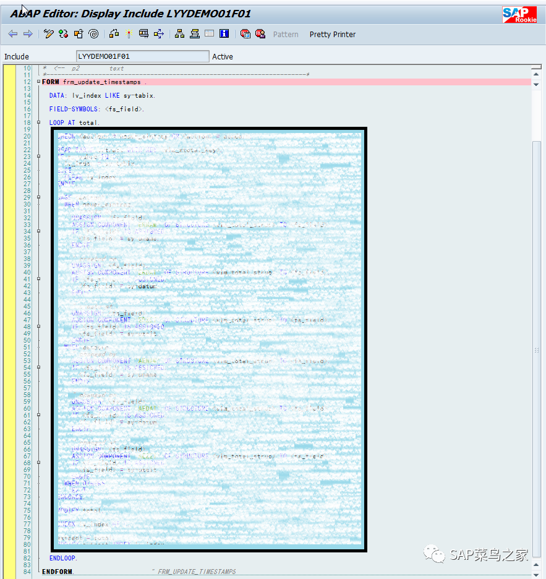
Task: Collapse the IF block at line 48
Action: click(38, 327)
